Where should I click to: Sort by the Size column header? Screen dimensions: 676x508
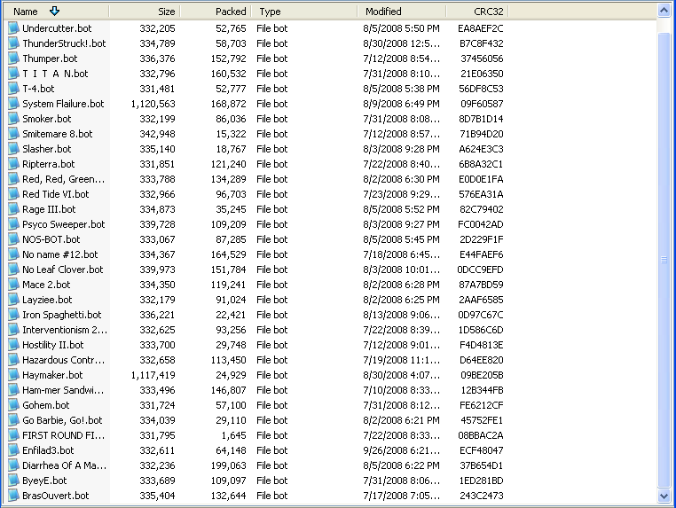point(145,12)
